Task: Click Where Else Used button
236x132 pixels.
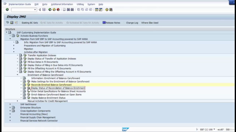Action: pos(150,23)
